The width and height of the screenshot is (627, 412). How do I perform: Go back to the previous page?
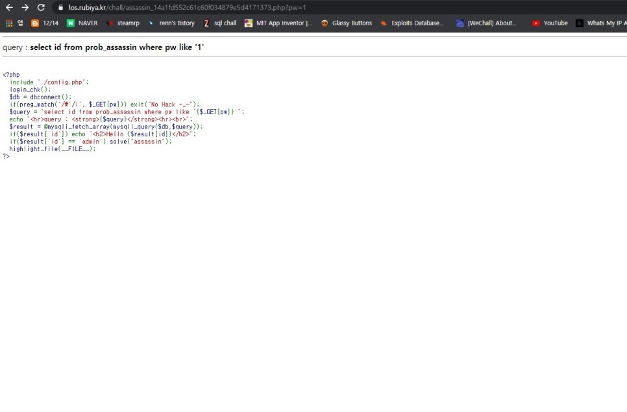point(9,8)
